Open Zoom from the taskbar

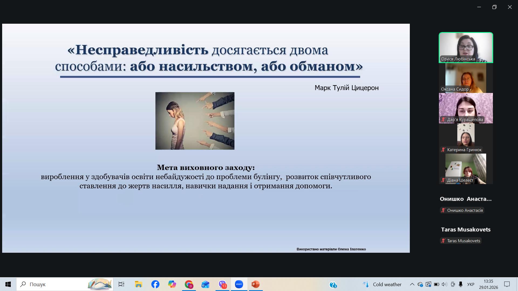pos(239,284)
